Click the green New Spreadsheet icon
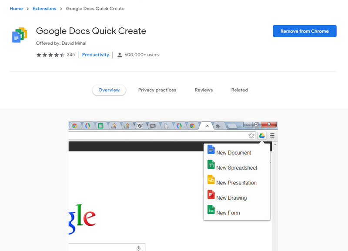Image resolution: width=348 pixels, height=251 pixels. [211, 164]
